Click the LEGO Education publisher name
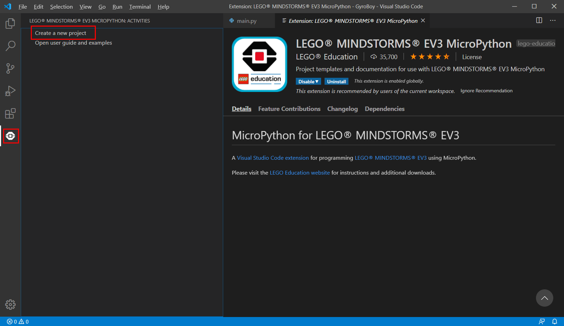This screenshot has height=326, width=564. click(327, 57)
